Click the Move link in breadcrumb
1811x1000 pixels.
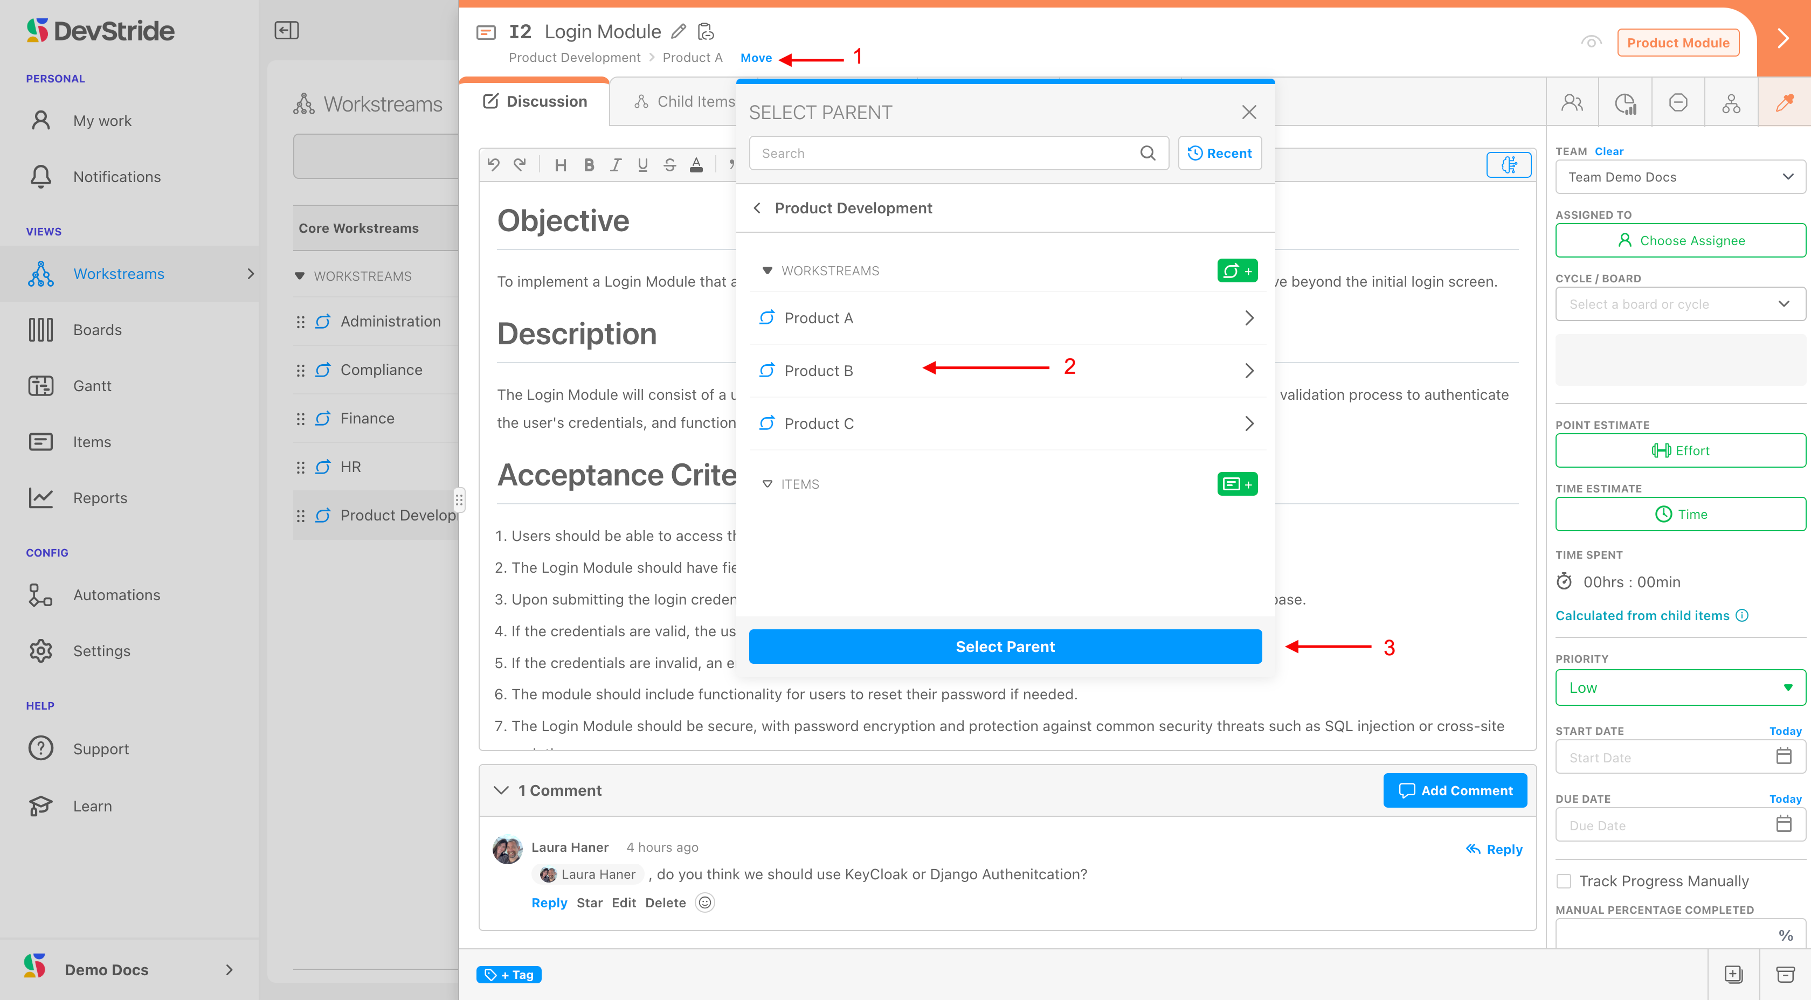coord(756,58)
